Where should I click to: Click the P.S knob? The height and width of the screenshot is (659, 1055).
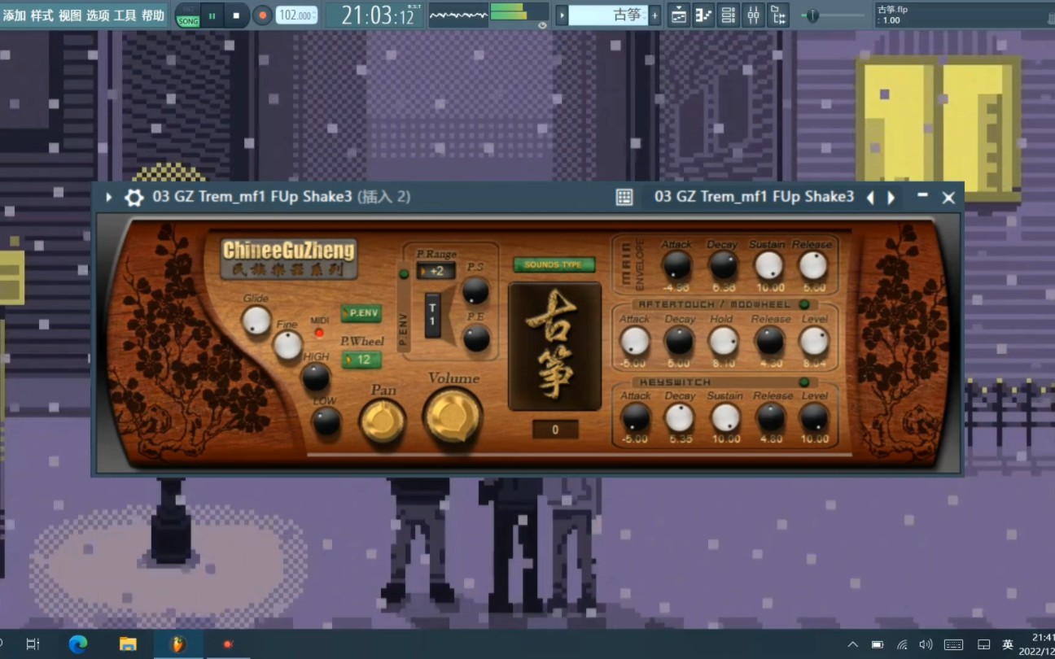[475, 290]
